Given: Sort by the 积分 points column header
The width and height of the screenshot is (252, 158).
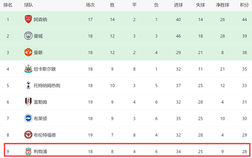Looking at the screenshot, I should point(245,5).
